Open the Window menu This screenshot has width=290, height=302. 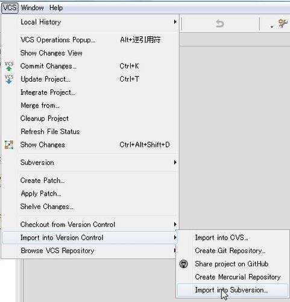point(32,8)
